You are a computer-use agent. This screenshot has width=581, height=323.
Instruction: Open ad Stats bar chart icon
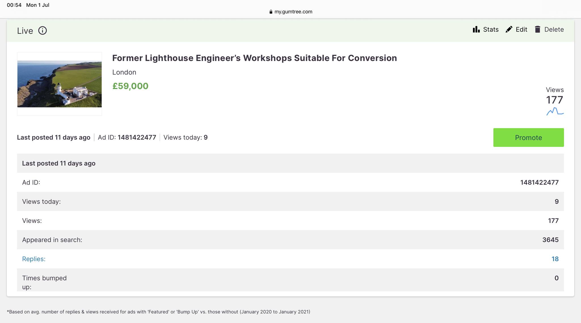pyautogui.click(x=476, y=29)
